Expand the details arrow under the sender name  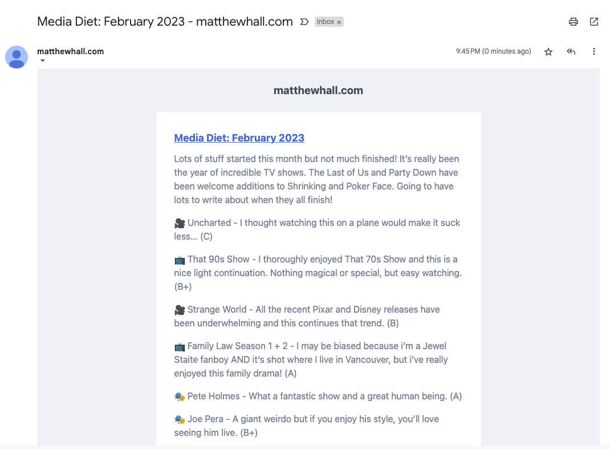[x=43, y=61]
